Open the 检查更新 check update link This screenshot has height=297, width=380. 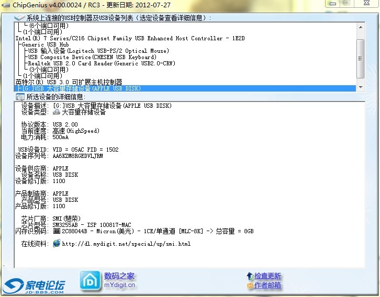click(267, 276)
